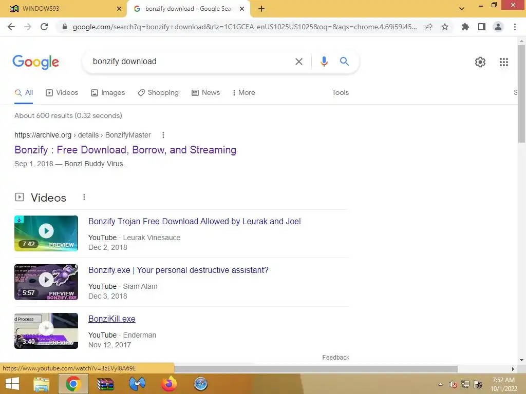Share this page via share icon
The width and height of the screenshot is (526, 394).
tap(428, 27)
